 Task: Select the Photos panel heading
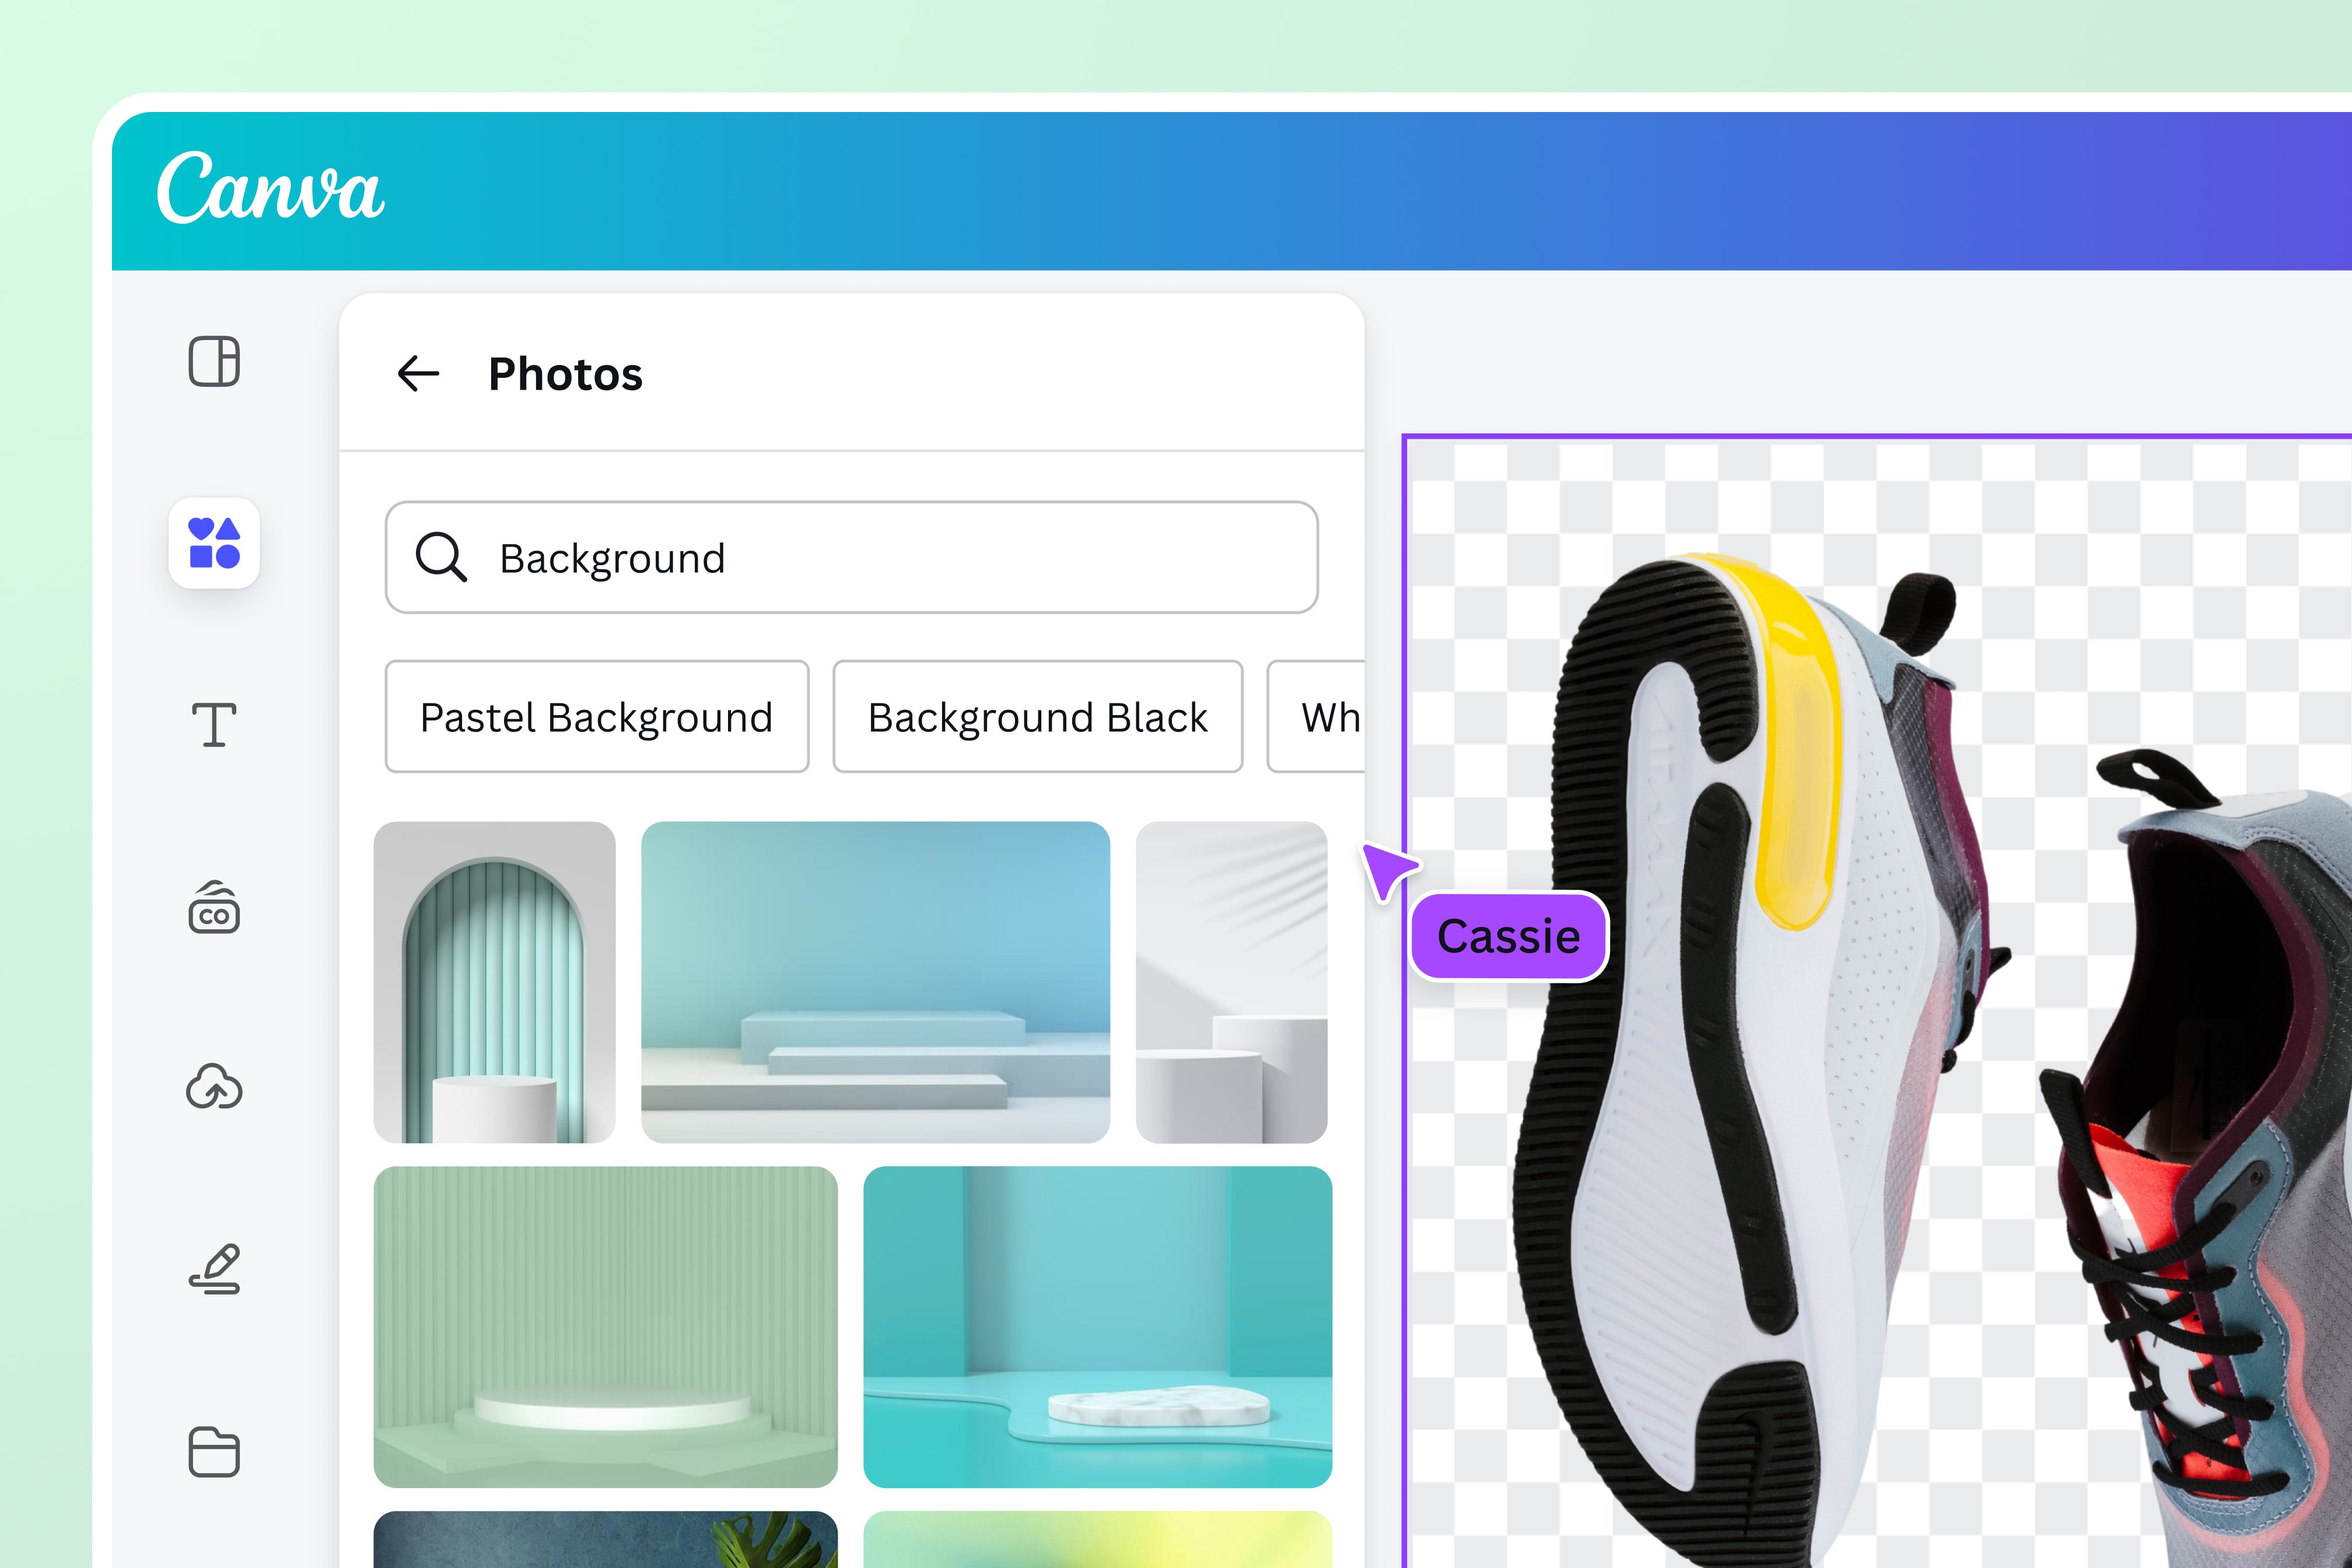(565, 374)
